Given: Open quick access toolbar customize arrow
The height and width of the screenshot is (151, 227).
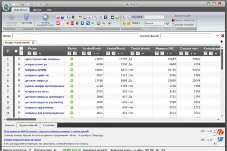Looking at the screenshot, I should click(x=47, y=4).
